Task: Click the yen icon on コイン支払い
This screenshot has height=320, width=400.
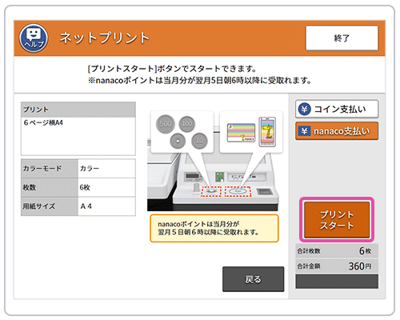Action: pyautogui.click(x=304, y=109)
